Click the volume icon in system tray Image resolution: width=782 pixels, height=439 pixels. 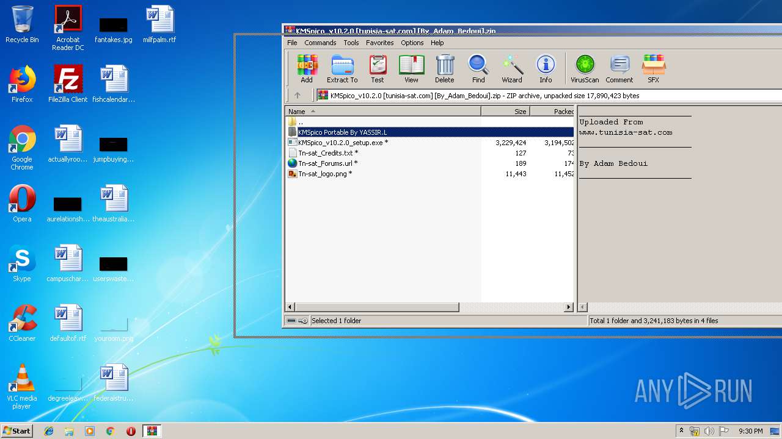(709, 431)
